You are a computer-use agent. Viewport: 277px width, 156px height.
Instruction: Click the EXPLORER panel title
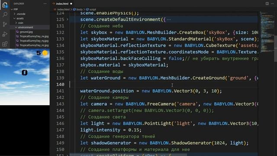coord(19,4)
